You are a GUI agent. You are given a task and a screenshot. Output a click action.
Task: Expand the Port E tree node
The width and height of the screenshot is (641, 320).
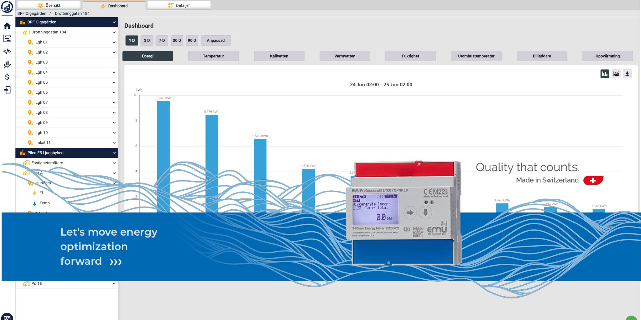[x=114, y=284]
